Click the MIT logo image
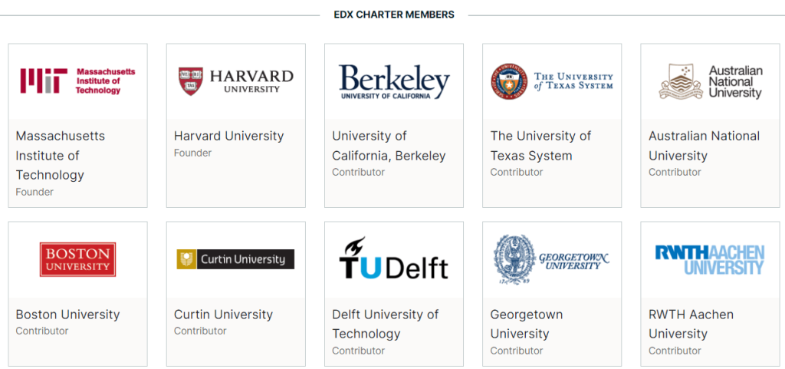785x369 pixels. pos(77,81)
